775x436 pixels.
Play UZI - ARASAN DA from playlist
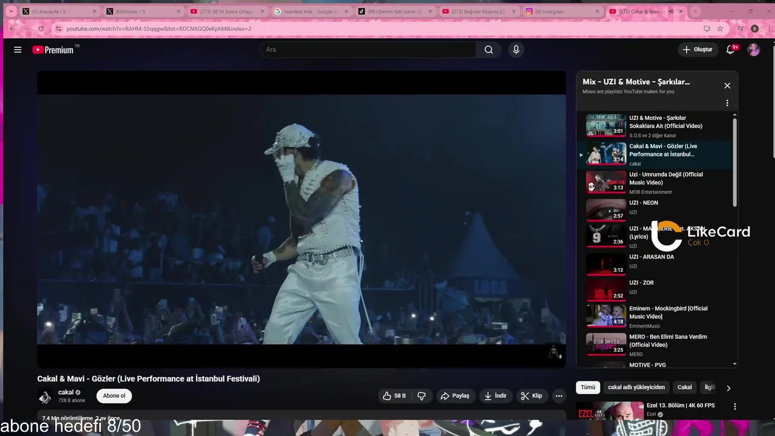[657, 263]
